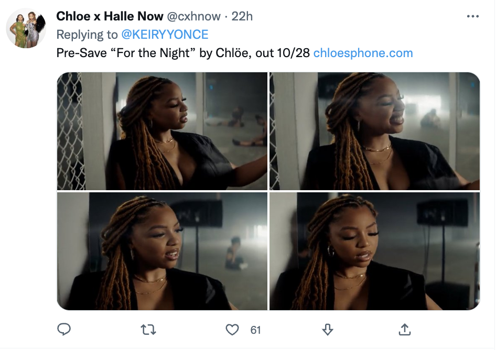Open the chloesphone.com link
Screen dimensions: 496x350
[363, 53]
